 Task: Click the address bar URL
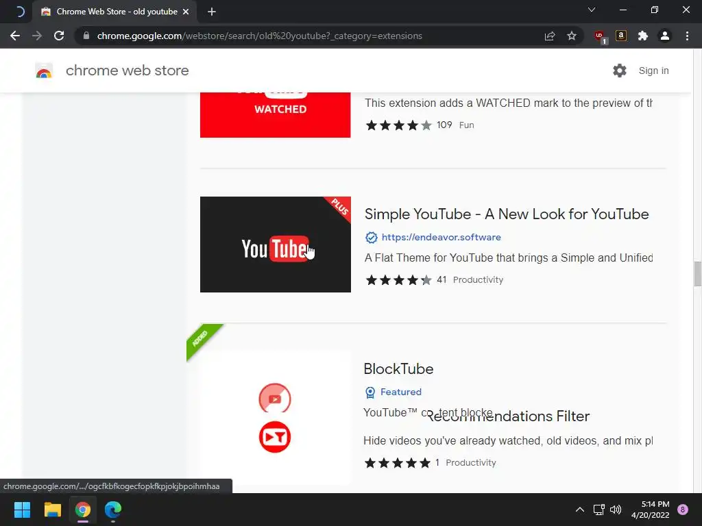[x=259, y=36]
